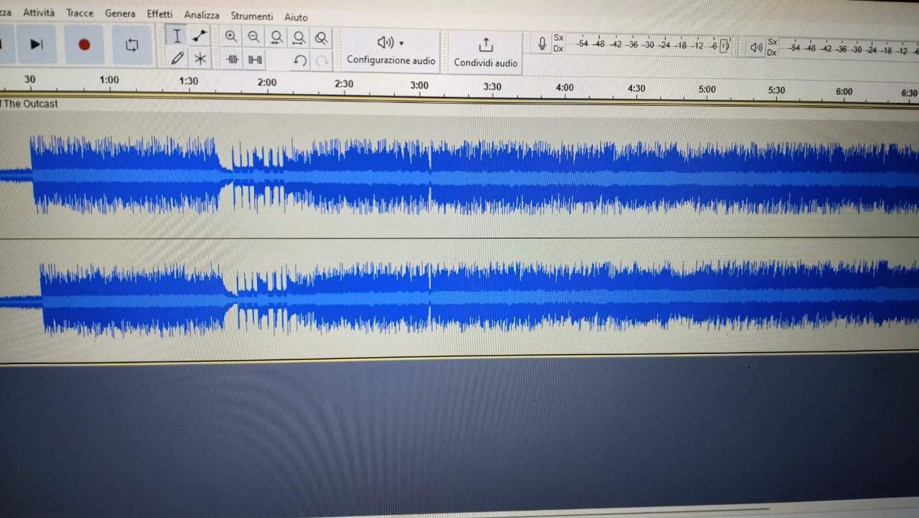Viewport: 919px width, 518px height.
Task: Click the 4:00 mark on the timeline ruler
Action: click(x=564, y=88)
